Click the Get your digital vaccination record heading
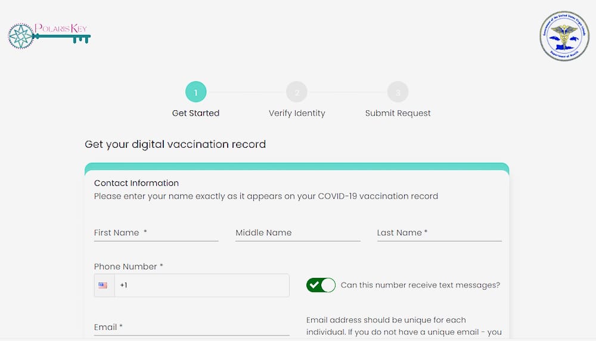The image size is (596, 341). tap(175, 144)
